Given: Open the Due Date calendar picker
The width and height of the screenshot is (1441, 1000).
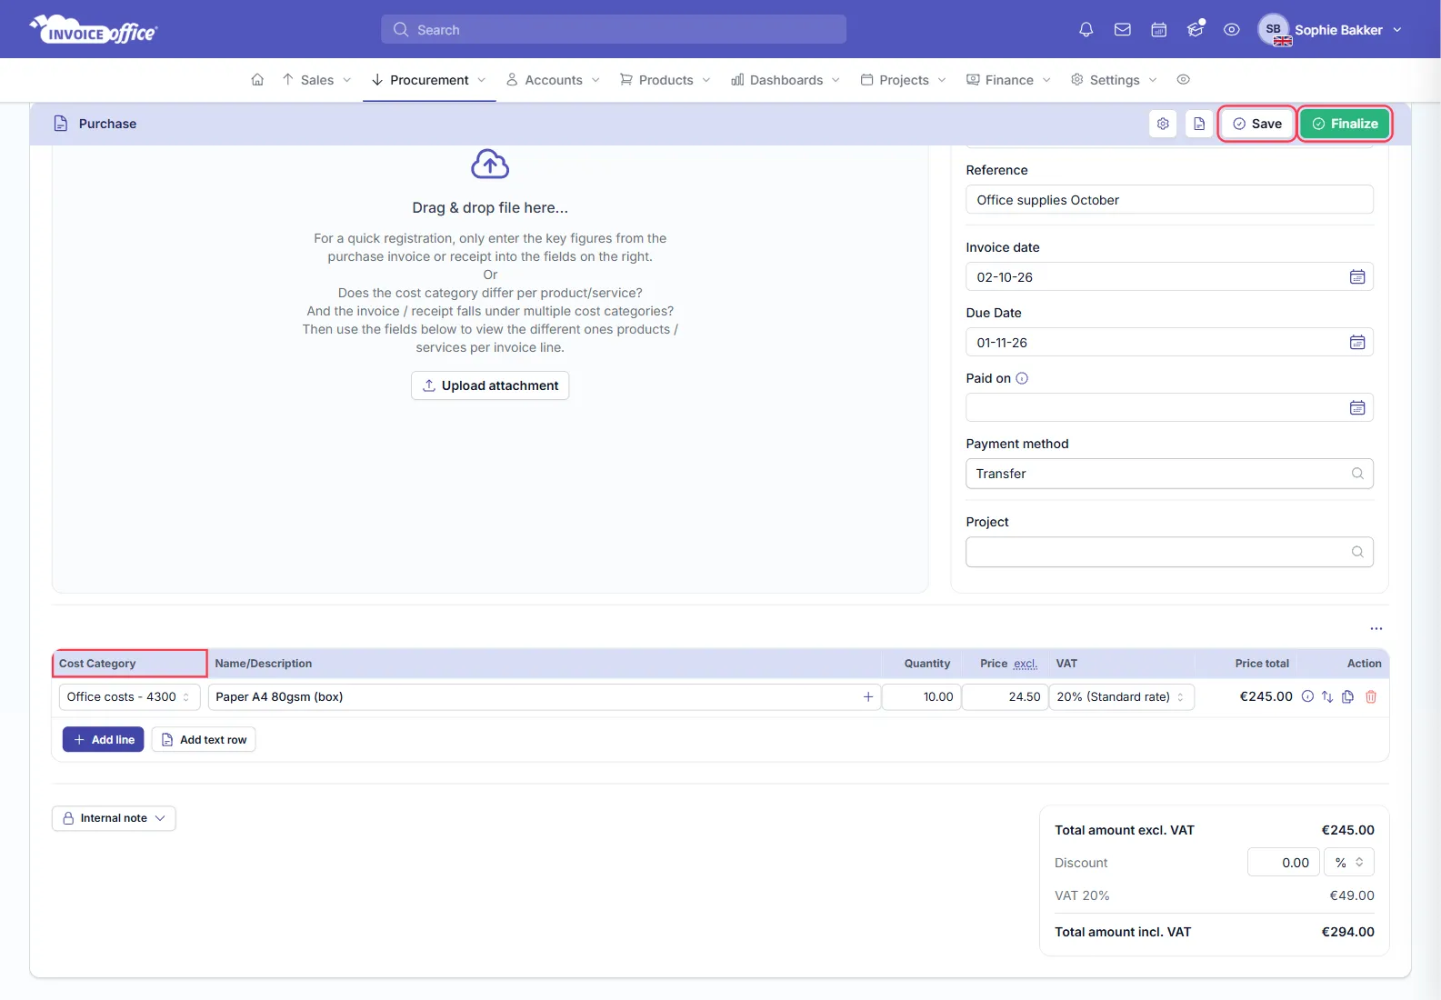Looking at the screenshot, I should pos(1357,343).
